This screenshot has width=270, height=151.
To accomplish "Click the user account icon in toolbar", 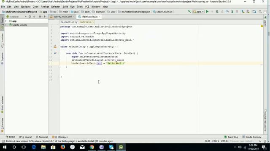I will [265, 12].
